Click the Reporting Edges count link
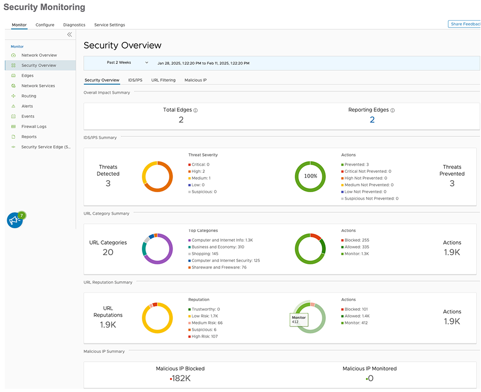Image resolution: width=481 pixels, height=392 pixels. pos(372,120)
